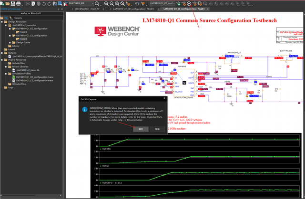Image resolution: width=305 pixels, height=199 pixels.
Task: Collapse the Simulation Profiles folder
Action: coord(6,74)
